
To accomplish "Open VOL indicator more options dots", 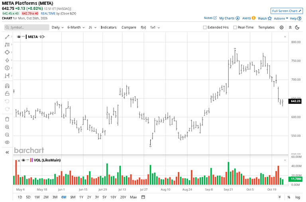I will click(28, 160).
